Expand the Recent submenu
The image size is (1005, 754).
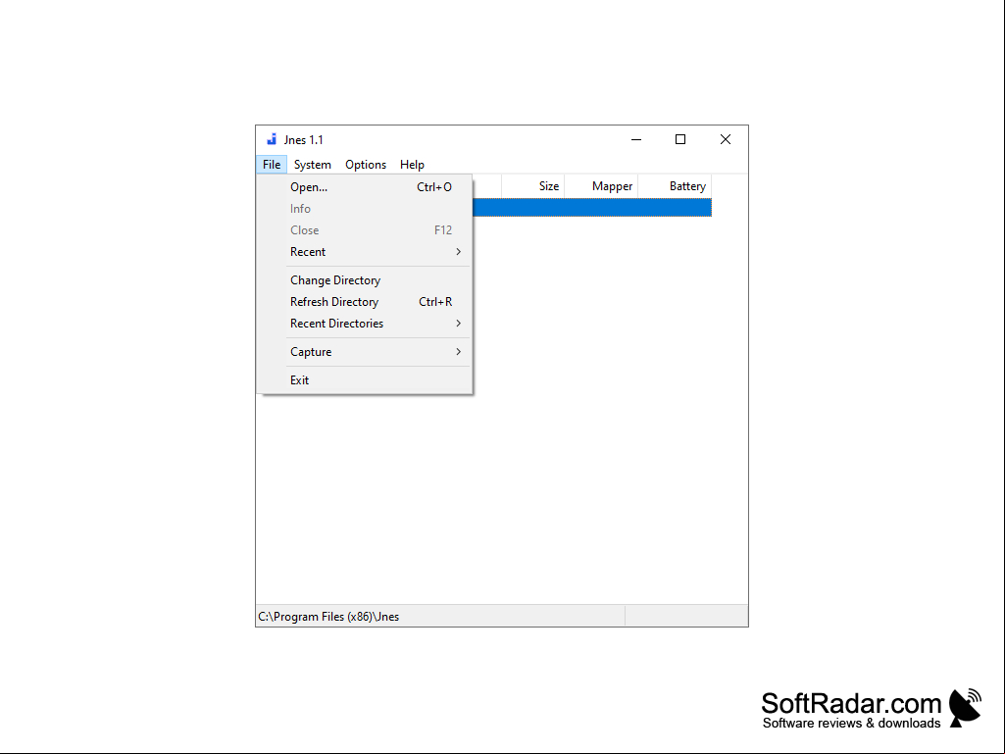(366, 252)
